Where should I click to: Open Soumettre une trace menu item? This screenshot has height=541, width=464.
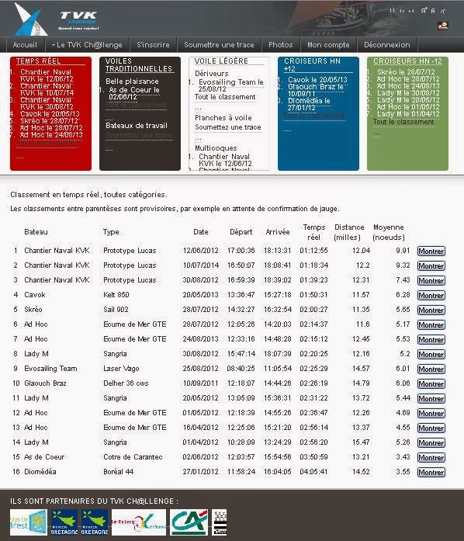[x=219, y=45]
